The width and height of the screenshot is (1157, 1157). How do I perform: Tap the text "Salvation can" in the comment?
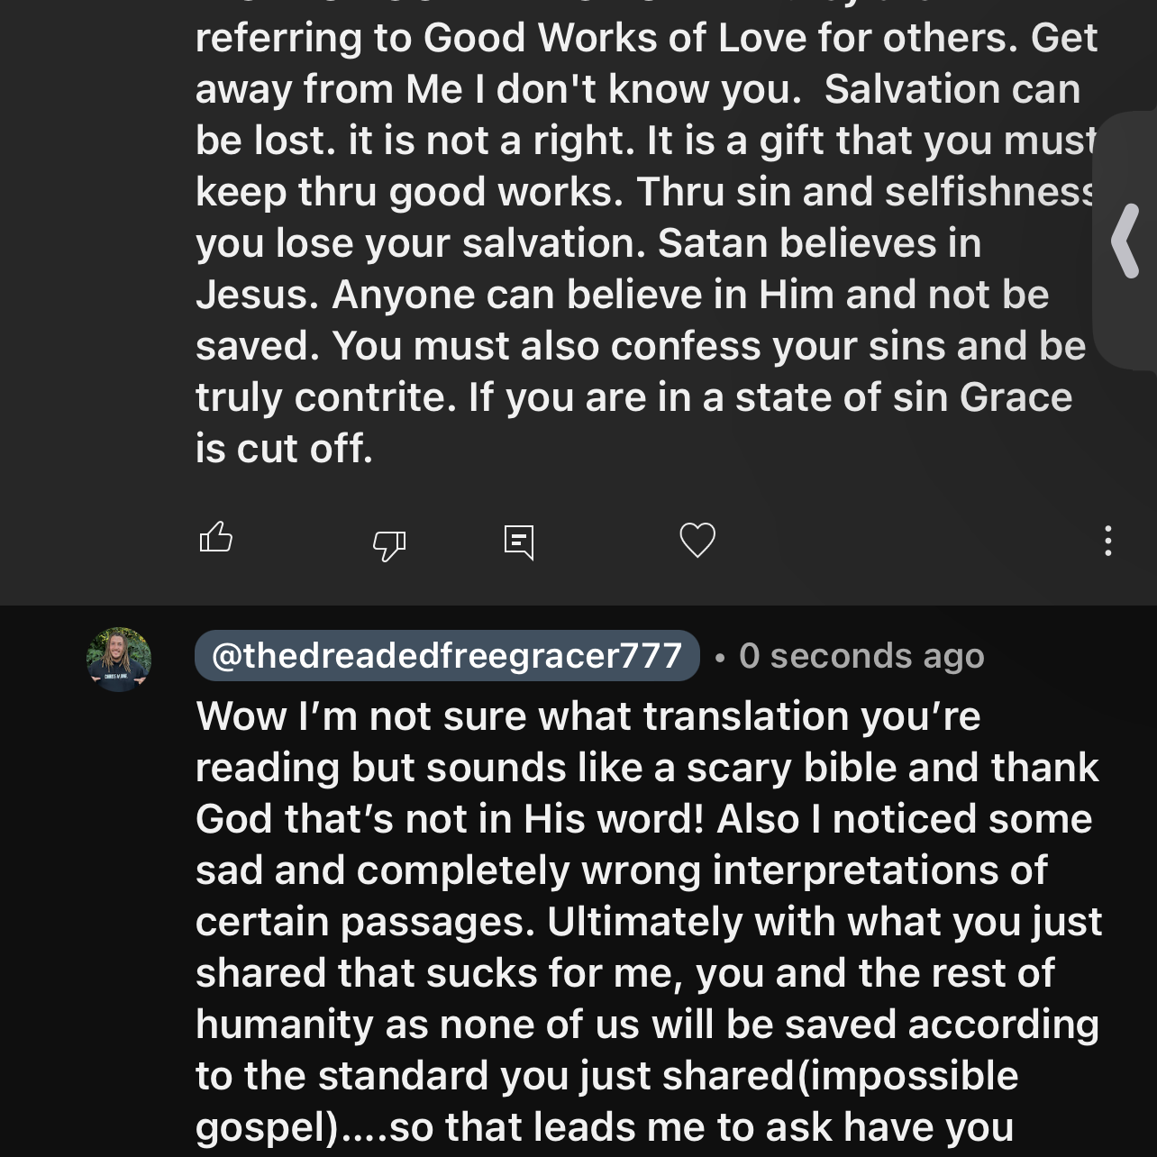click(952, 89)
